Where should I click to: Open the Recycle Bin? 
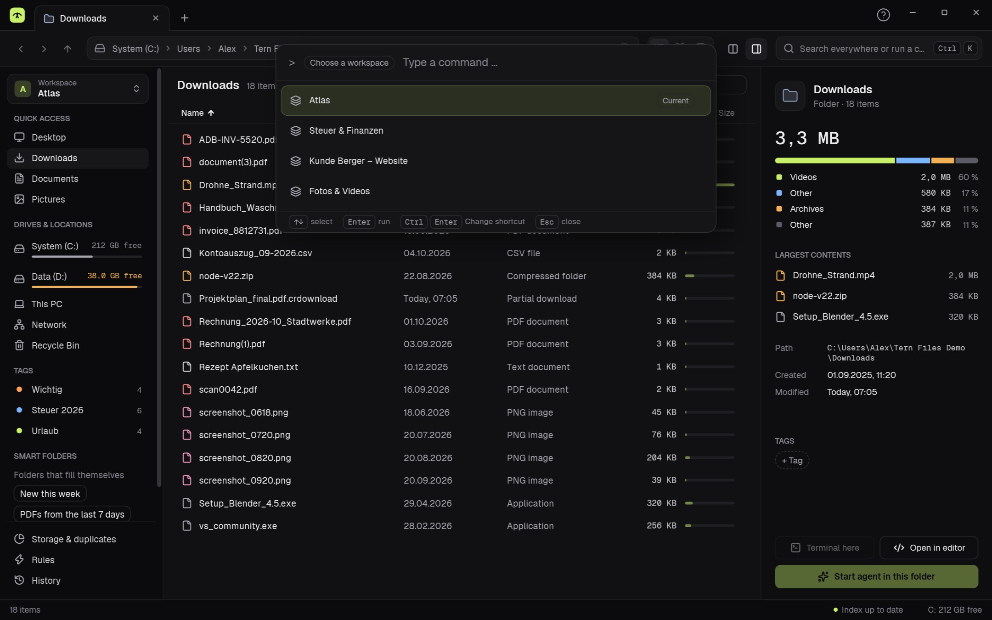click(78, 345)
